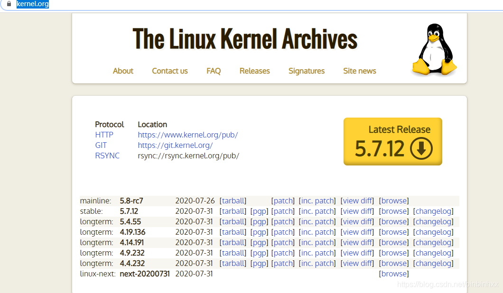Open the Site news page

pyautogui.click(x=360, y=71)
